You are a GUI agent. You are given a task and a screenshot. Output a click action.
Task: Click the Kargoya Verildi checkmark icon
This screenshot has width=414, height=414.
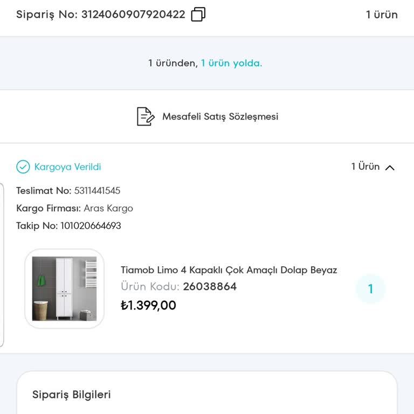pos(23,167)
